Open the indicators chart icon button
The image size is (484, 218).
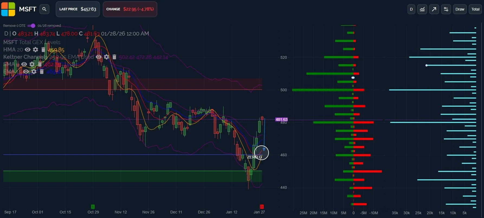pyautogui.click(x=422, y=9)
